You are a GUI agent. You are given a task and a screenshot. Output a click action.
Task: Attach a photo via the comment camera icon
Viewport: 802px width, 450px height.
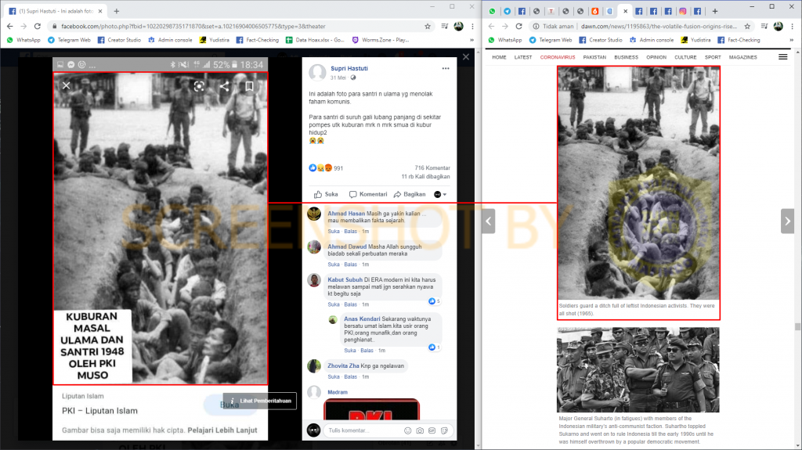(x=420, y=430)
